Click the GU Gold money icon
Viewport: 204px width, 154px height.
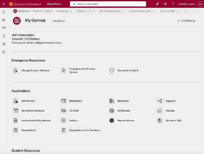(64, 110)
